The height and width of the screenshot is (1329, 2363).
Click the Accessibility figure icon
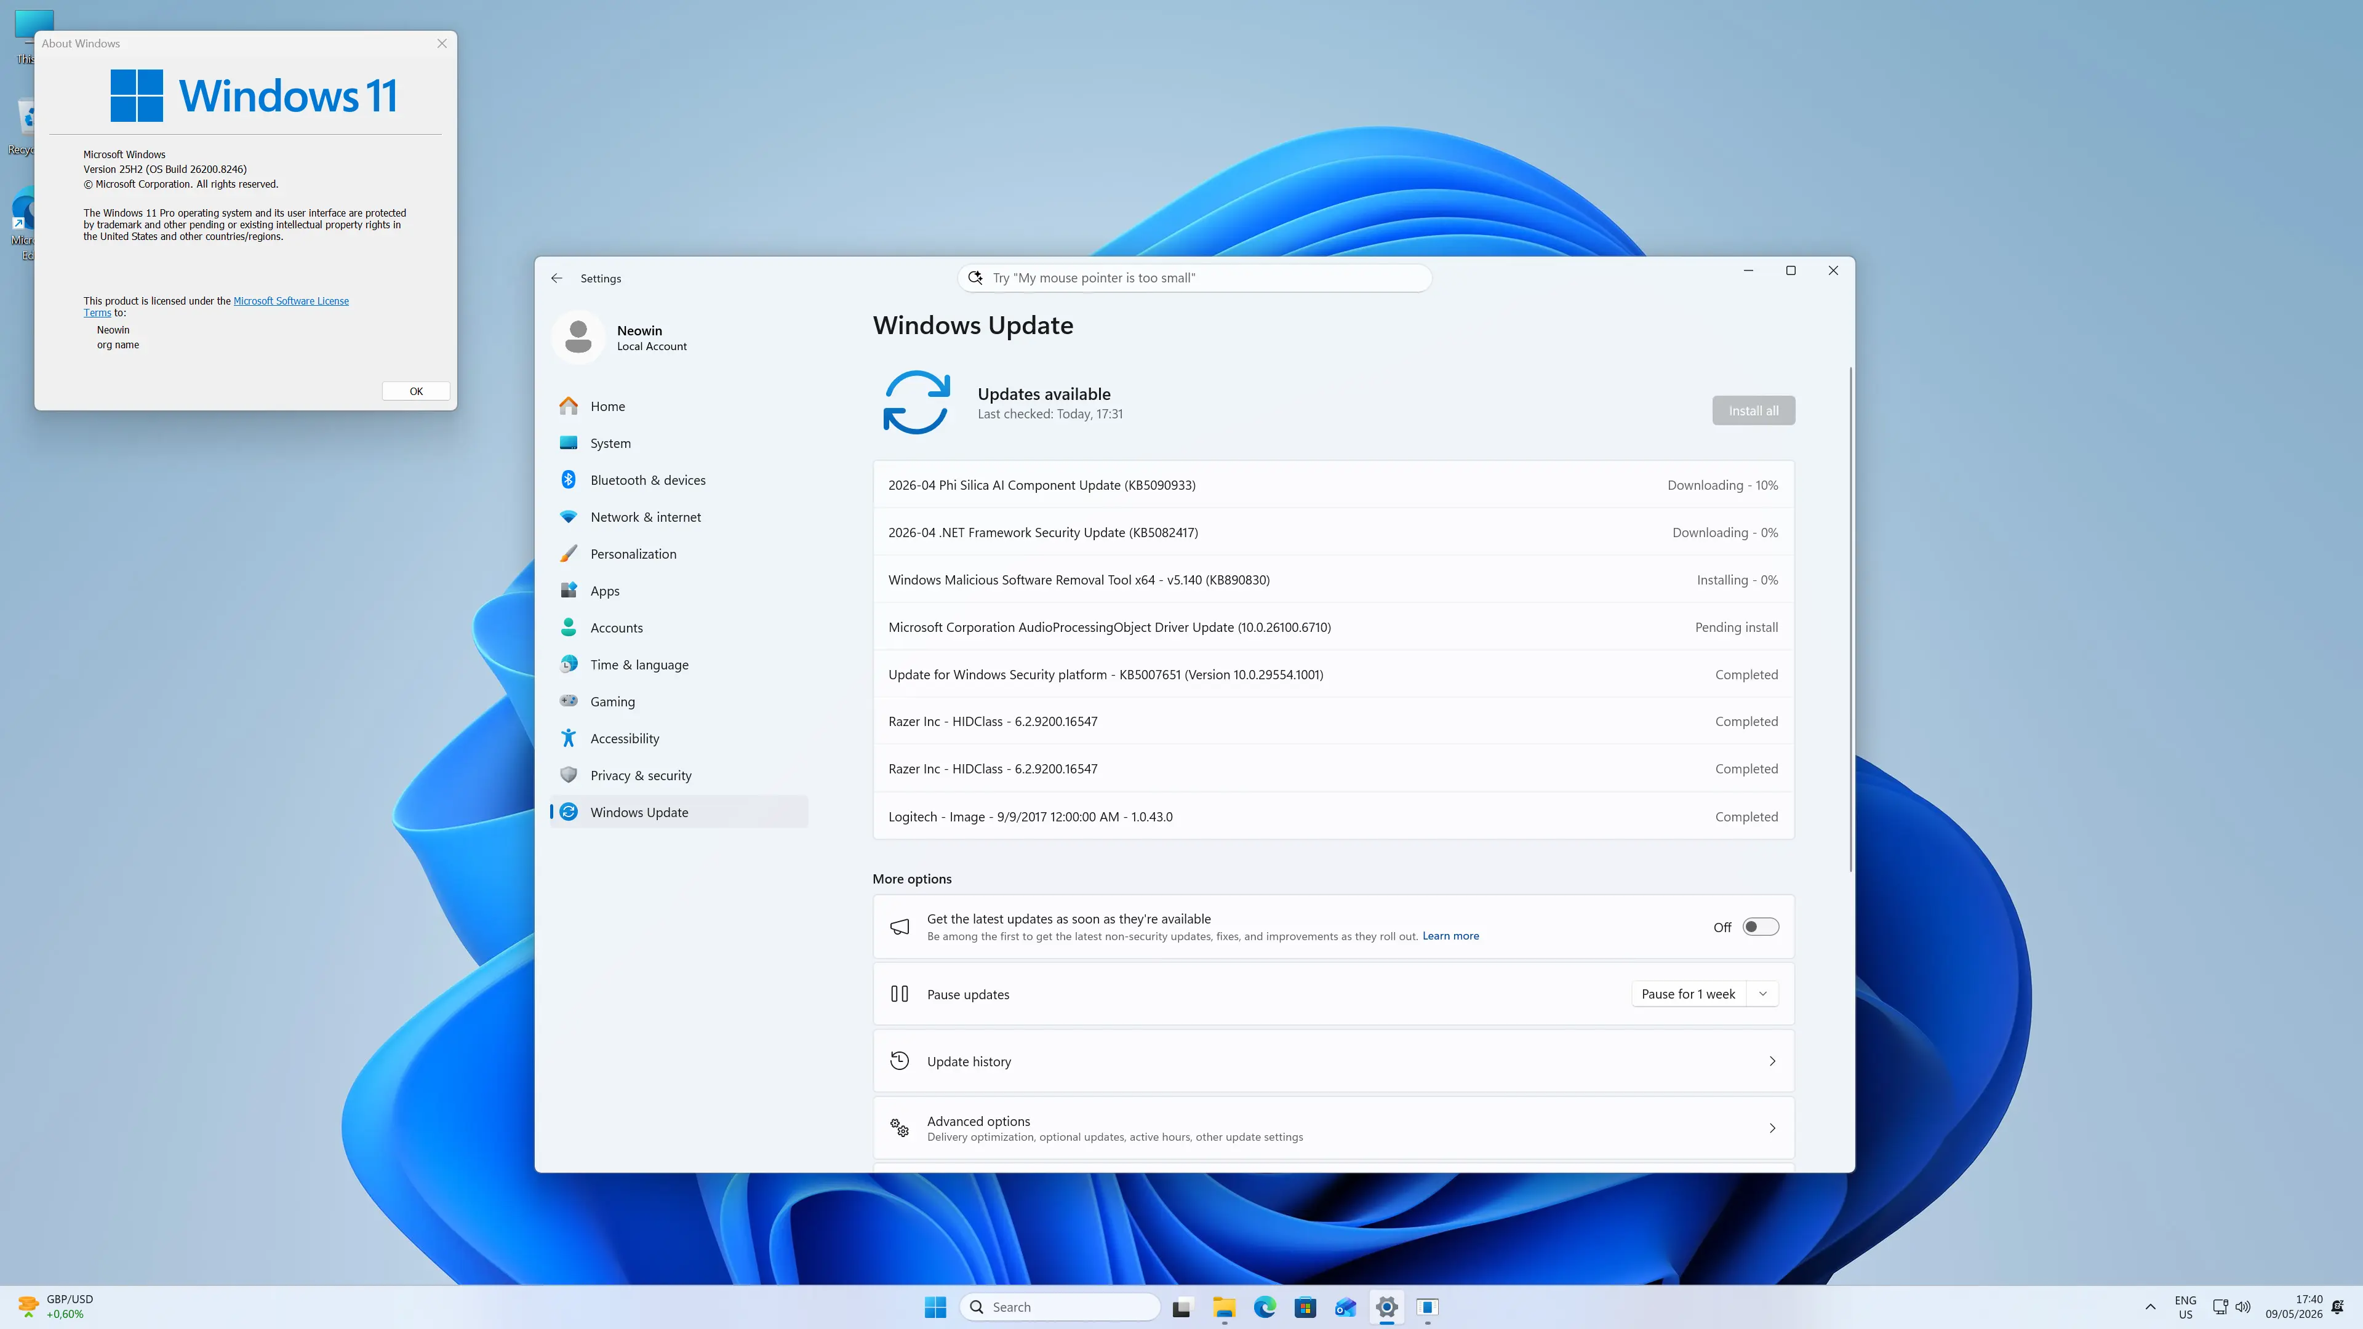pos(569,738)
